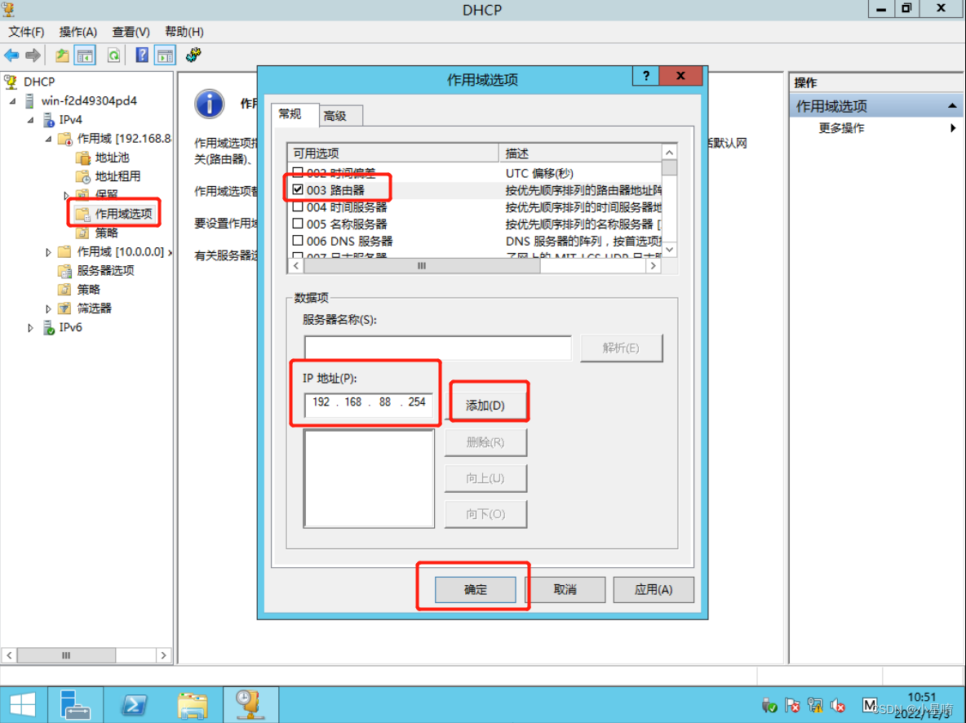Expand the 筛选器 tree node
Screen dimensions: 966x723
(x=48, y=308)
